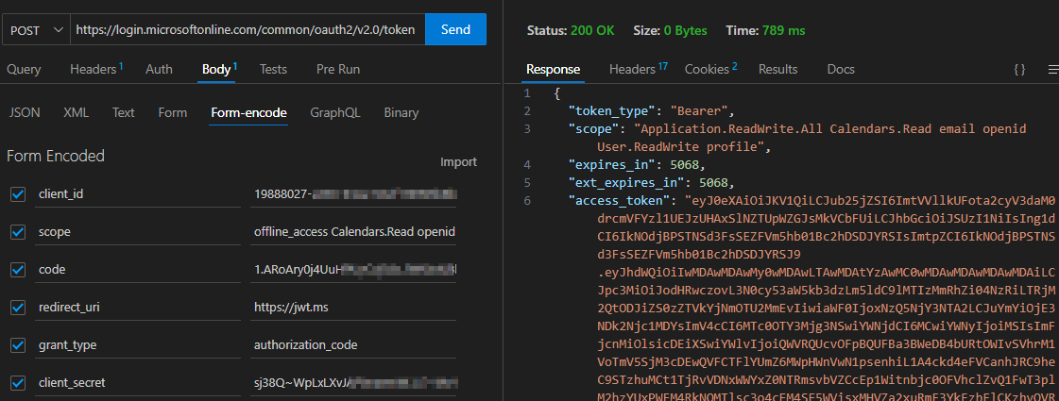Click the Import link
The image size is (1059, 401).
[458, 162]
